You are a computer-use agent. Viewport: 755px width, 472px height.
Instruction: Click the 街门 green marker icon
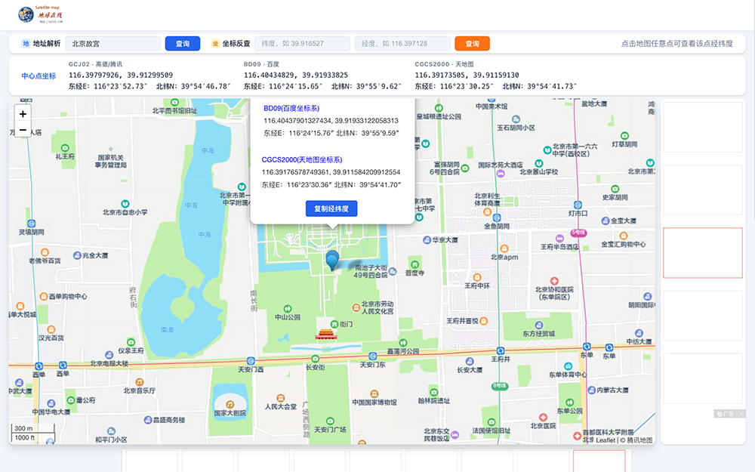click(x=334, y=324)
